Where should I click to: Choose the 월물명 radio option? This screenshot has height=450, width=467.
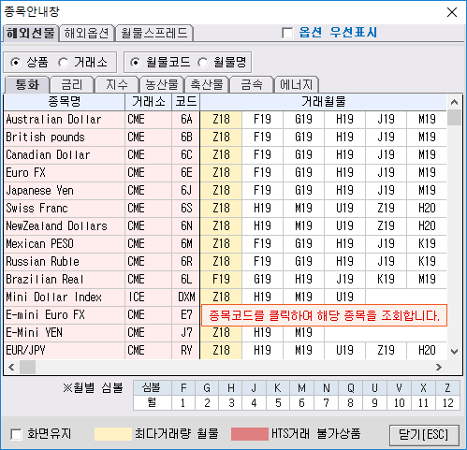203,63
